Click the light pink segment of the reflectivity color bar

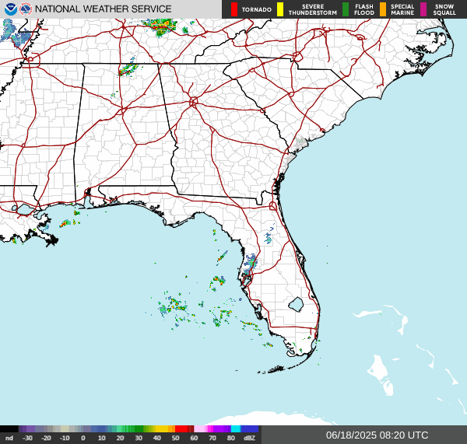point(201,428)
